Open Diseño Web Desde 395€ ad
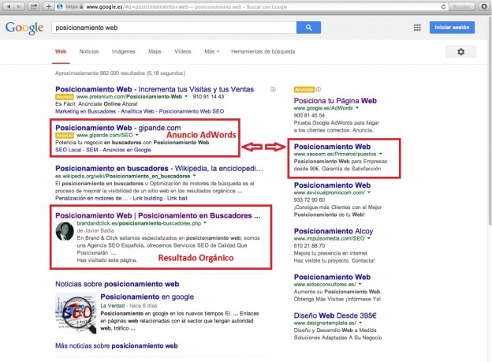492x362 pixels. [x=335, y=315]
